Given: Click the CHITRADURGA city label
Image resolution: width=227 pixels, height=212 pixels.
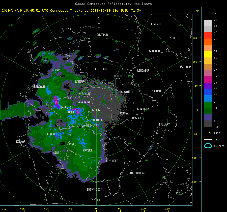Looking at the screenshot, I should pos(137,173).
